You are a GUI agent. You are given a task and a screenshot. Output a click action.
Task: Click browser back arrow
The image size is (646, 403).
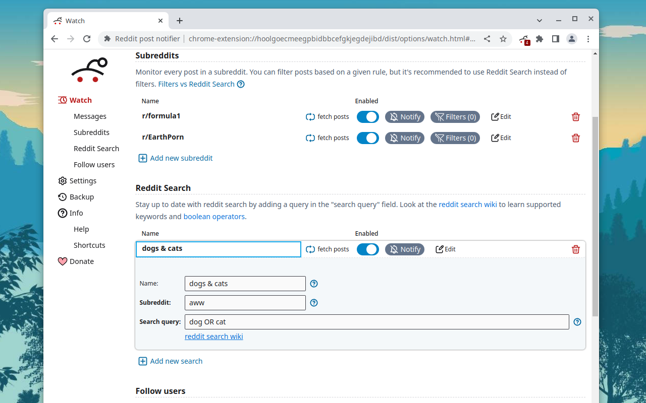coord(55,39)
